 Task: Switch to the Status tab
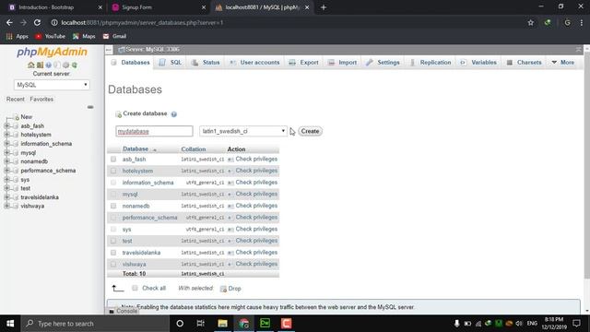(x=206, y=63)
